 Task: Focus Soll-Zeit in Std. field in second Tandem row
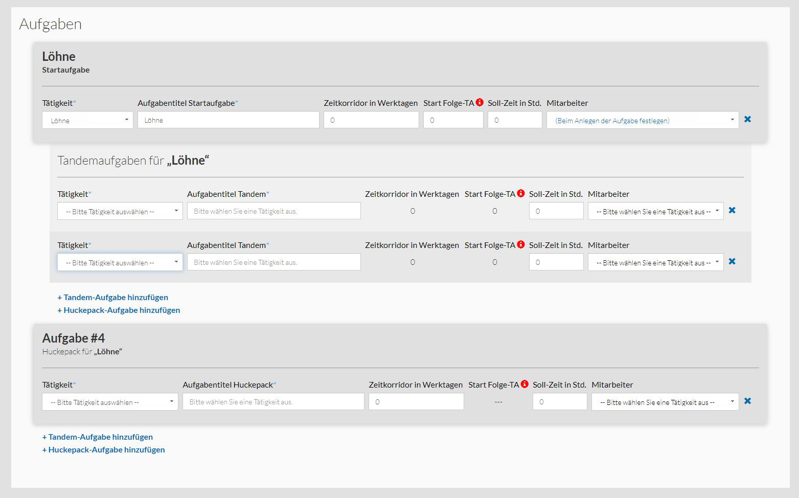pyautogui.click(x=556, y=262)
